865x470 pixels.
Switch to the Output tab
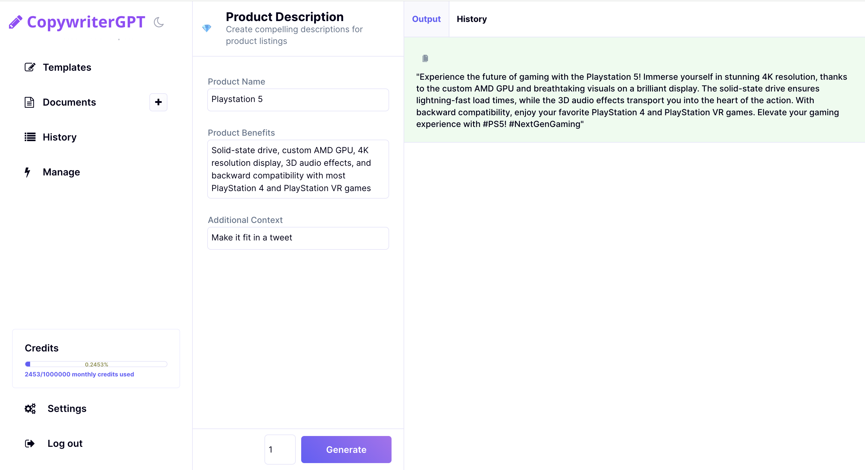click(x=426, y=19)
